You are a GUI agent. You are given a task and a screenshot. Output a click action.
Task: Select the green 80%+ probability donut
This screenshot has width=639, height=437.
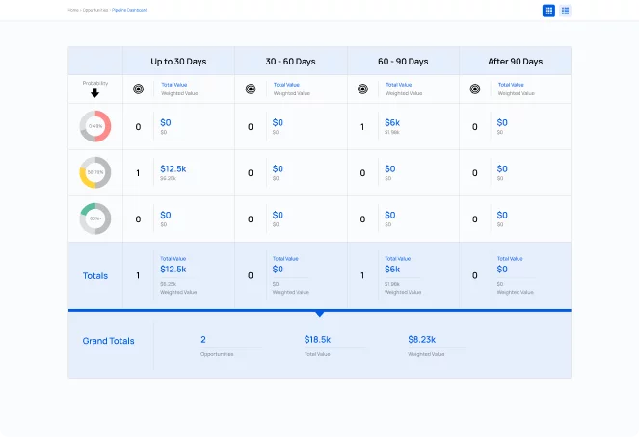pyautogui.click(x=95, y=218)
